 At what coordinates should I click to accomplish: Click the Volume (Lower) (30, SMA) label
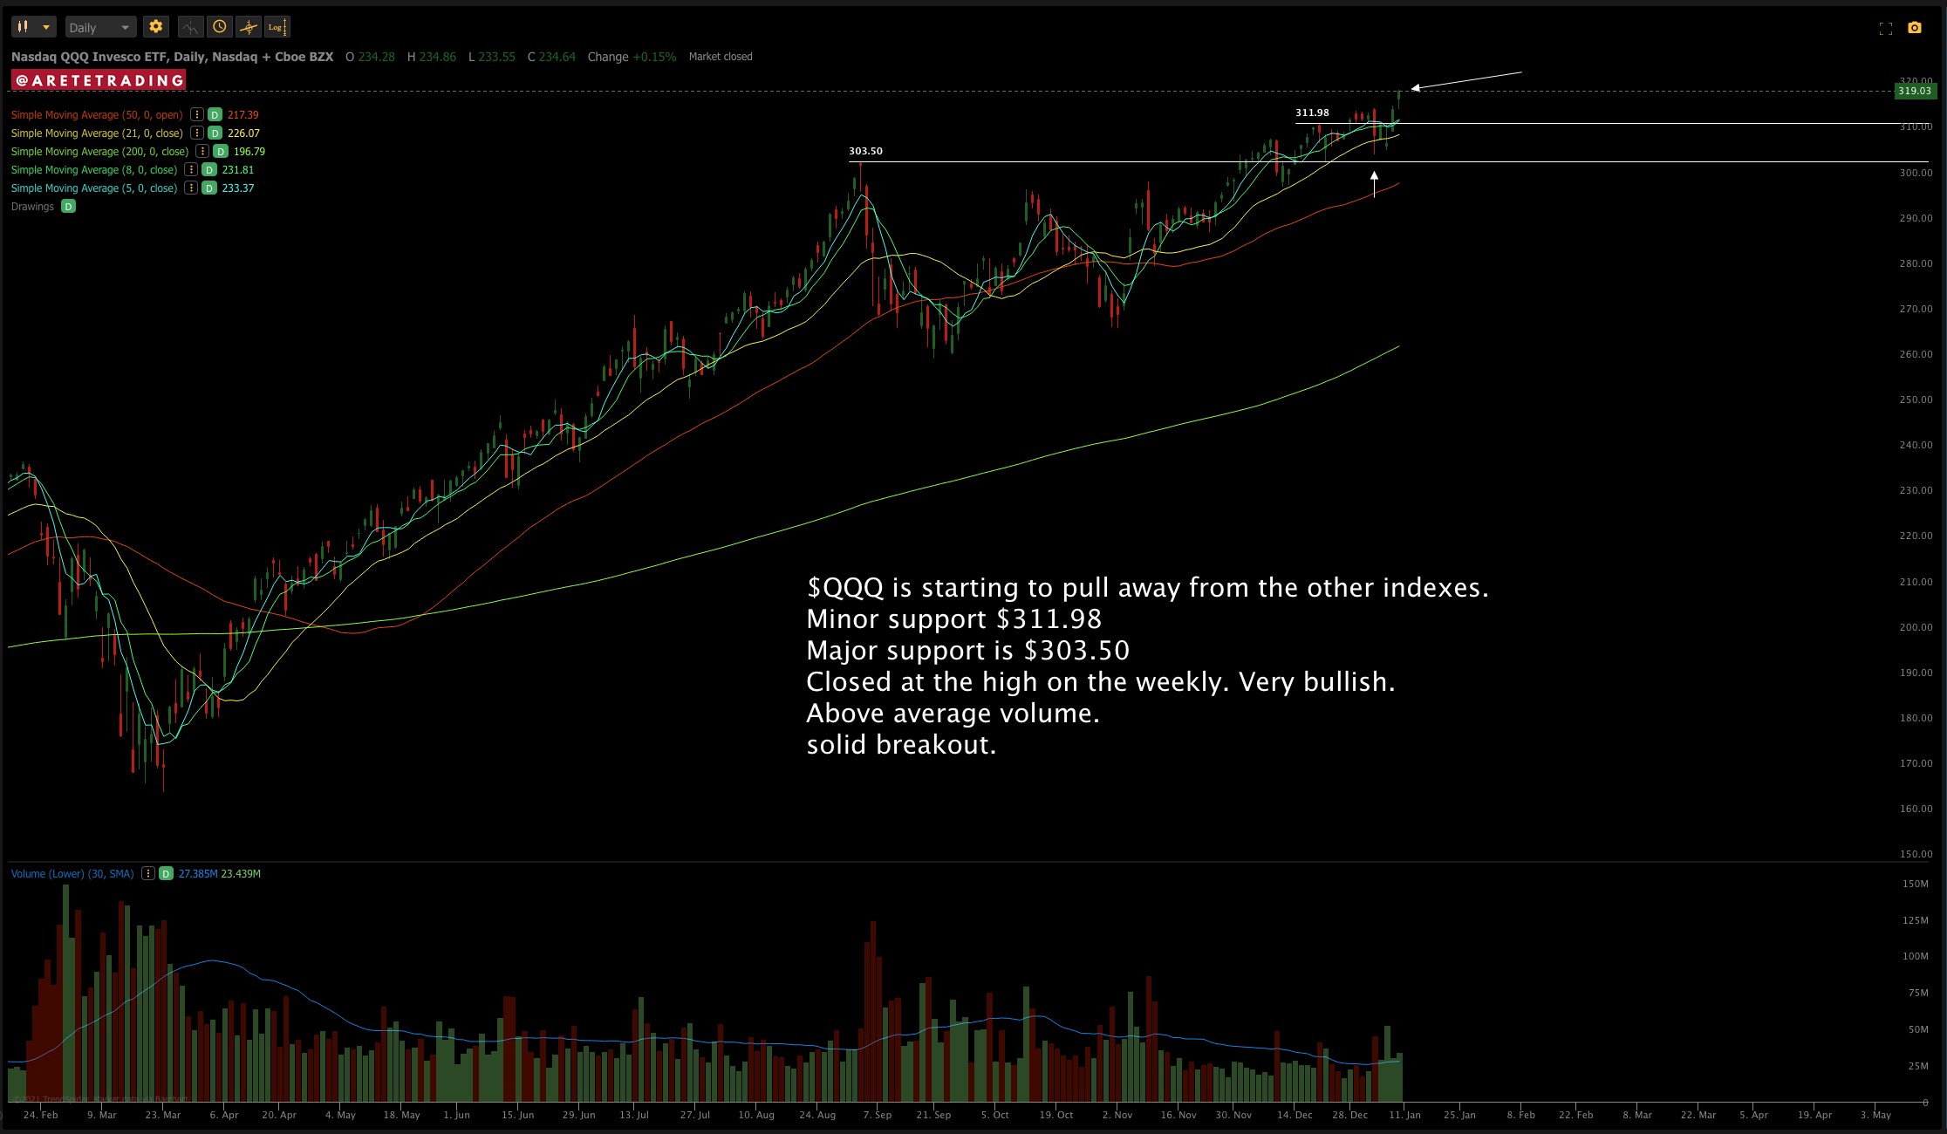pyautogui.click(x=72, y=873)
